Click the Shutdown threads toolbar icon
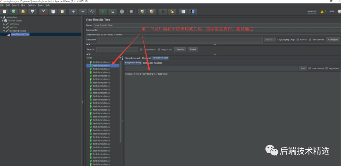The width and height of the screenshot is (341, 166). 131,12
